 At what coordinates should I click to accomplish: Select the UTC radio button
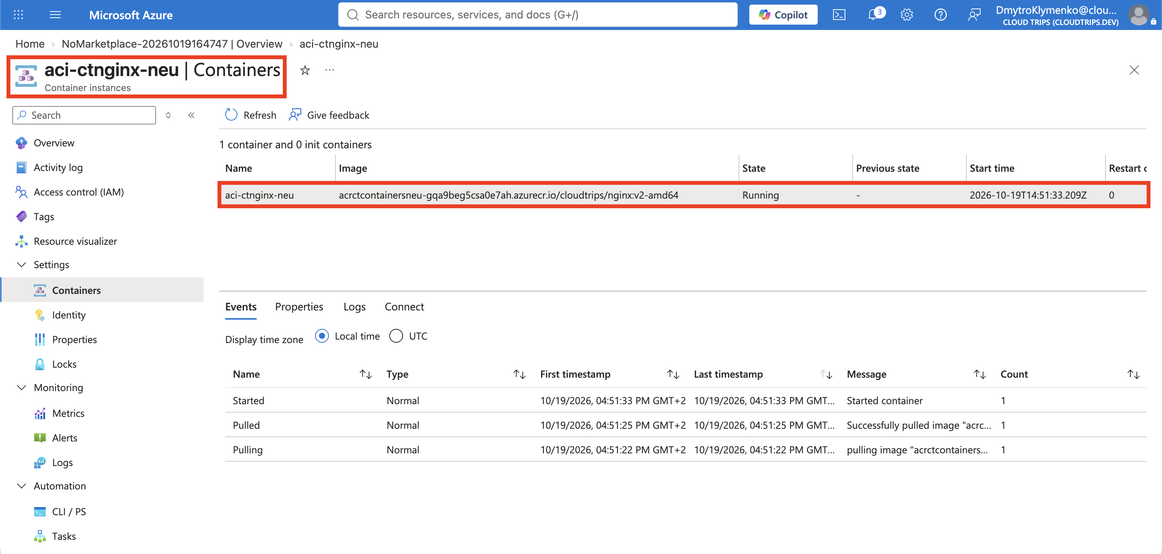coord(396,336)
